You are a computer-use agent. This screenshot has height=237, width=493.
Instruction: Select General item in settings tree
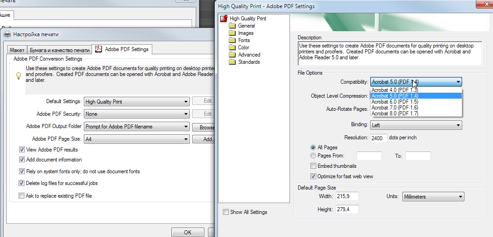[246, 26]
